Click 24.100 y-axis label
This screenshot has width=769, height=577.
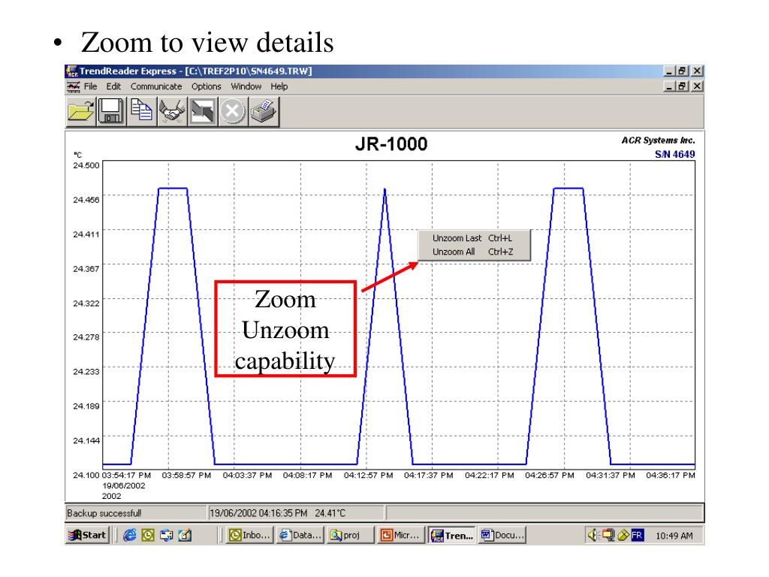[x=86, y=475]
